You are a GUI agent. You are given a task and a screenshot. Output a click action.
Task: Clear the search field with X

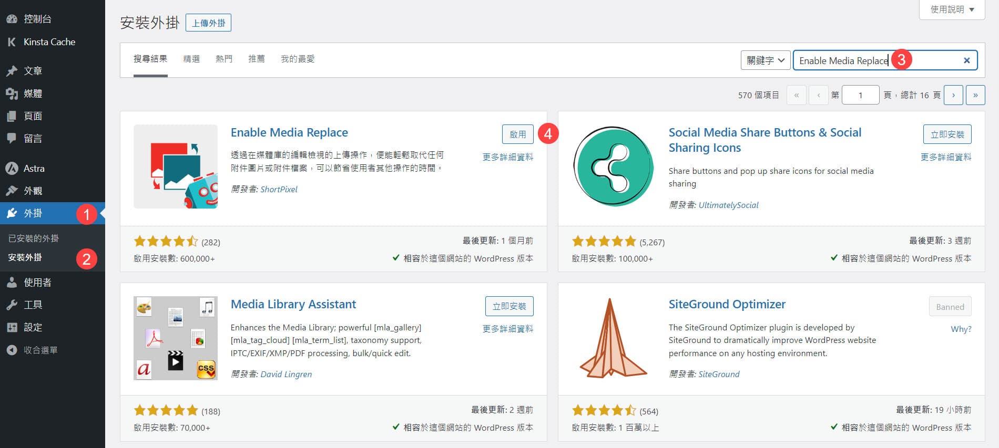966,60
